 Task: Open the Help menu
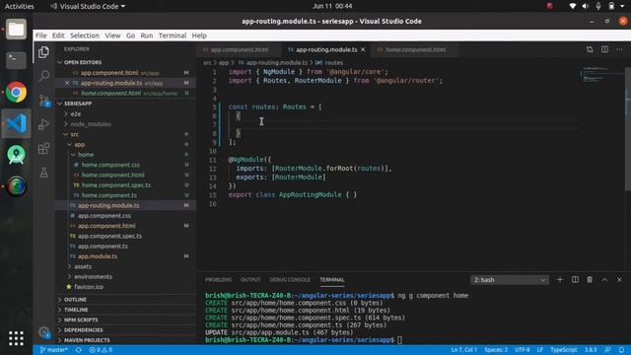tap(199, 35)
